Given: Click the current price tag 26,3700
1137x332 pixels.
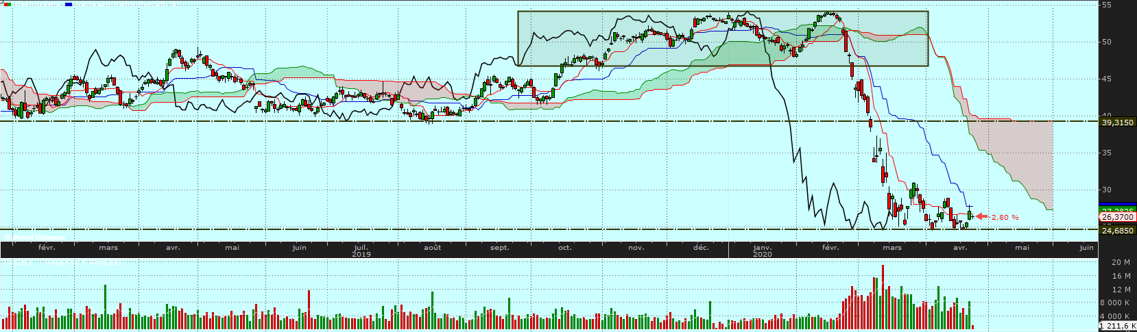Looking at the screenshot, I should (1117, 217).
